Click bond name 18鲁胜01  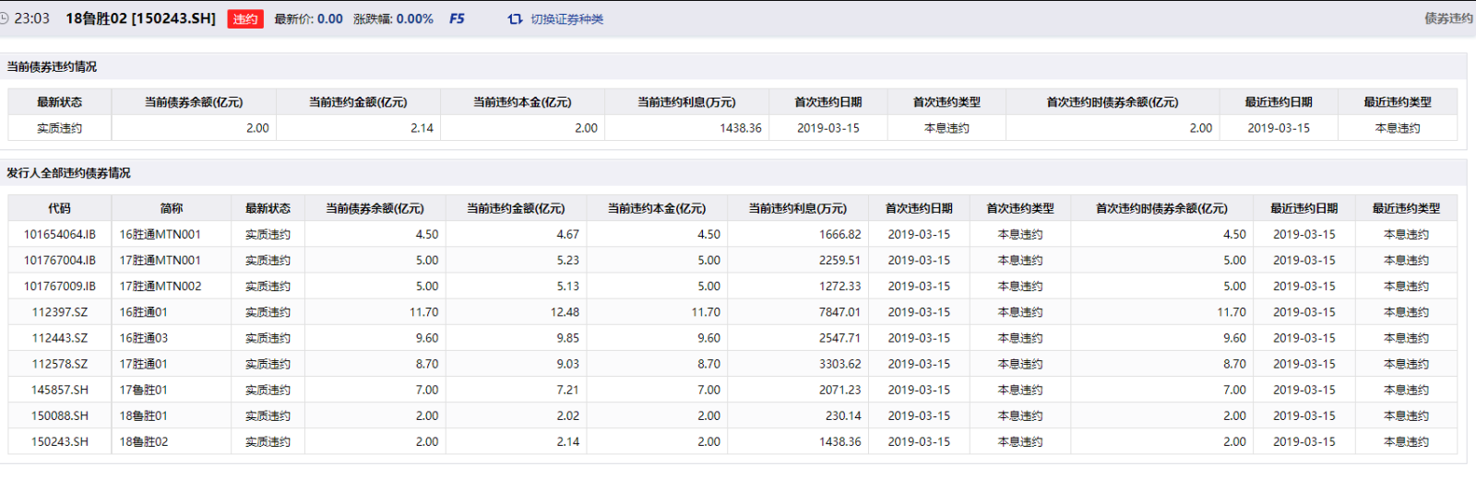click(143, 415)
